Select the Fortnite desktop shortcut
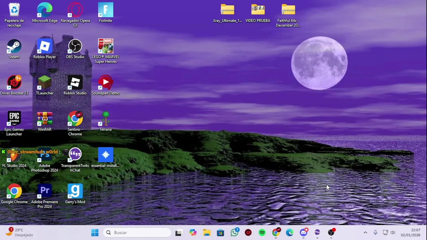 point(105,13)
